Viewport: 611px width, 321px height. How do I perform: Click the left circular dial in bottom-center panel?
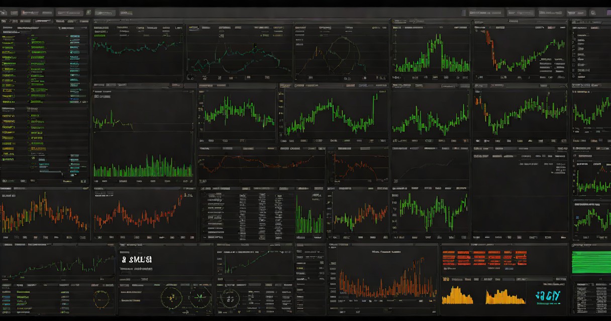click(170, 297)
